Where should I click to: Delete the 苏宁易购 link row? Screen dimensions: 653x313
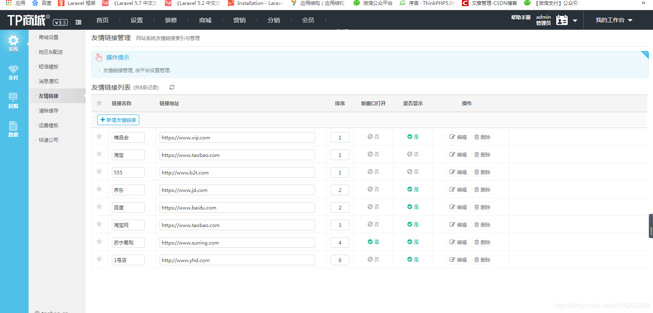click(482, 242)
